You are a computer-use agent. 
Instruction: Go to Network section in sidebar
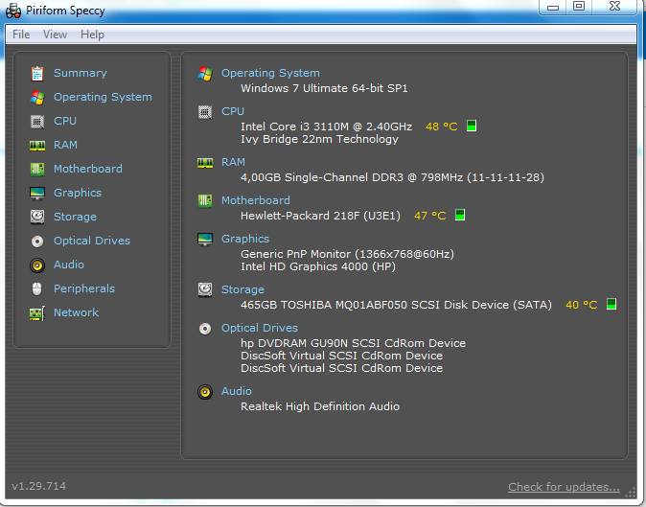pyautogui.click(x=77, y=312)
